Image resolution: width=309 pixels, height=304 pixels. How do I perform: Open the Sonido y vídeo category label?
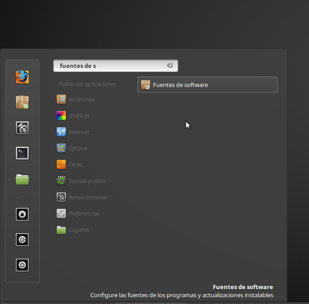point(87,181)
